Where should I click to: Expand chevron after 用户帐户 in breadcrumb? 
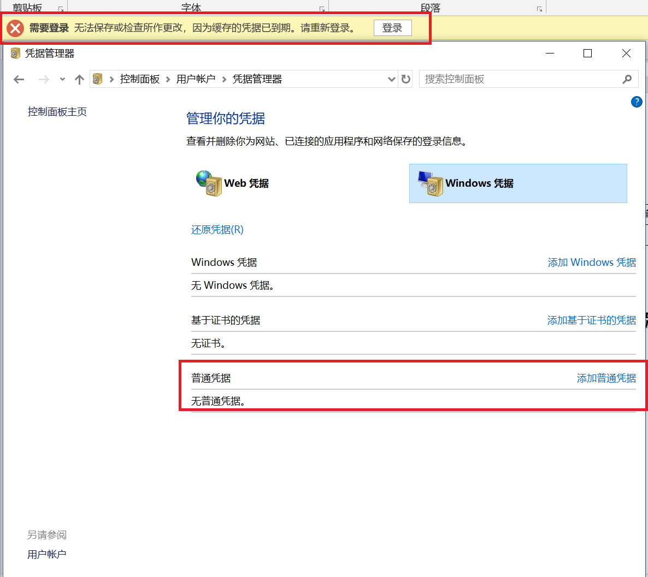225,79
